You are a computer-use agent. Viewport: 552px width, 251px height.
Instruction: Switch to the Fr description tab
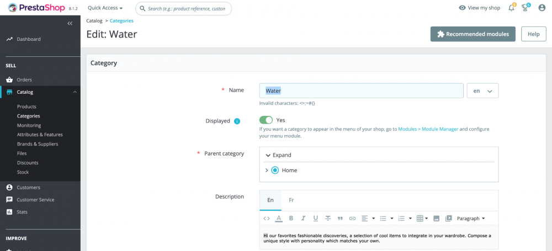pos(291,200)
